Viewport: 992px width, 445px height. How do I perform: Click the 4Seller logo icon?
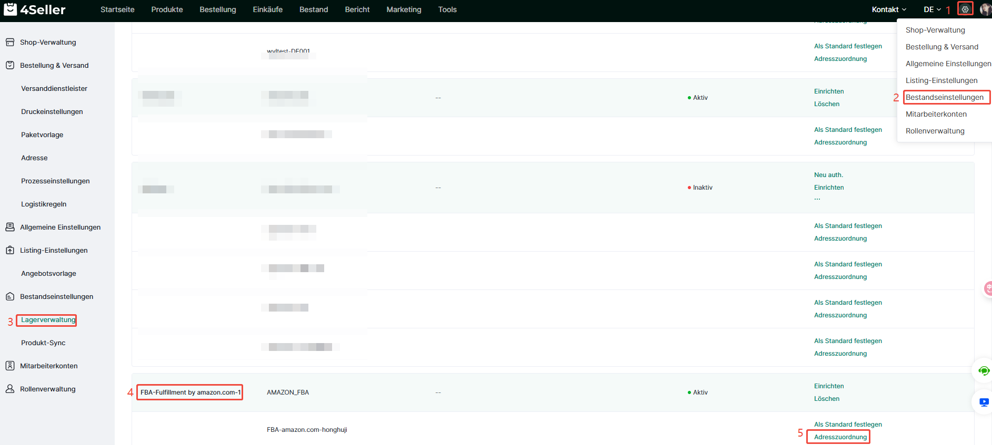pos(10,9)
